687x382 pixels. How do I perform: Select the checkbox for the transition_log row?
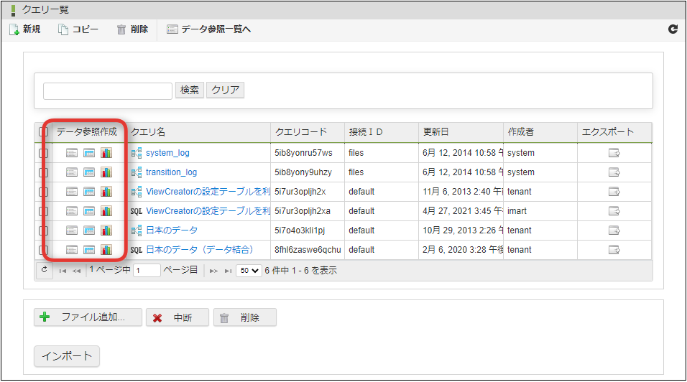(x=43, y=172)
